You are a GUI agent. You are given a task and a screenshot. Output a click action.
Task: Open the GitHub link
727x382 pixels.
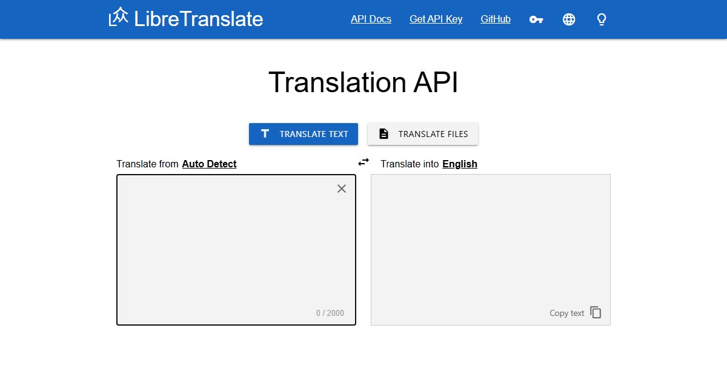pos(496,19)
